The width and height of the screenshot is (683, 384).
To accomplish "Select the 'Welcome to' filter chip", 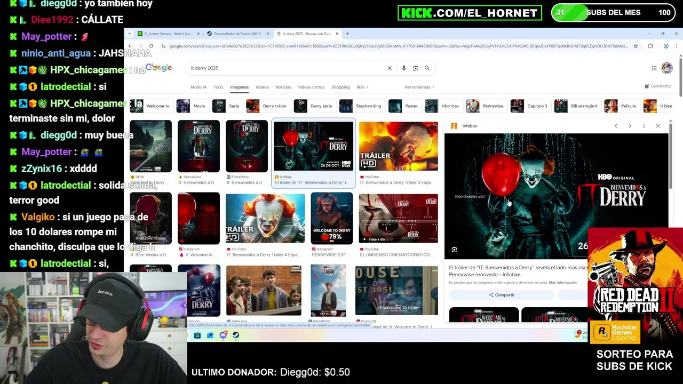I will pyautogui.click(x=151, y=106).
